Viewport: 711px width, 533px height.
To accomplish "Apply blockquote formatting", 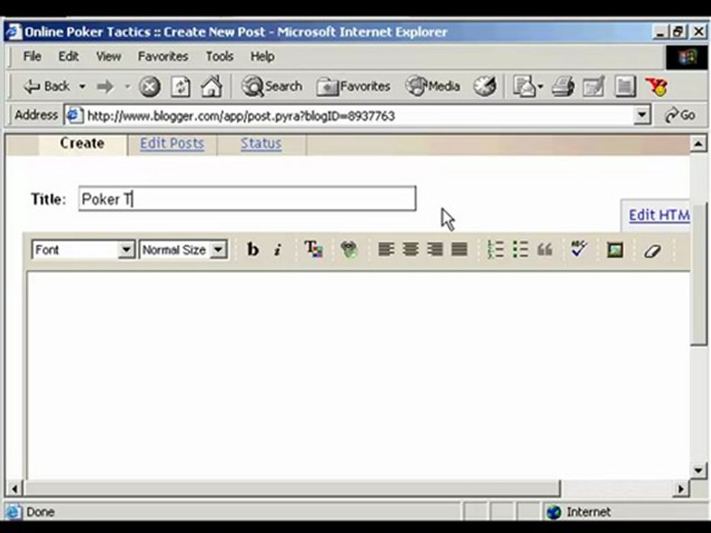I will point(544,249).
